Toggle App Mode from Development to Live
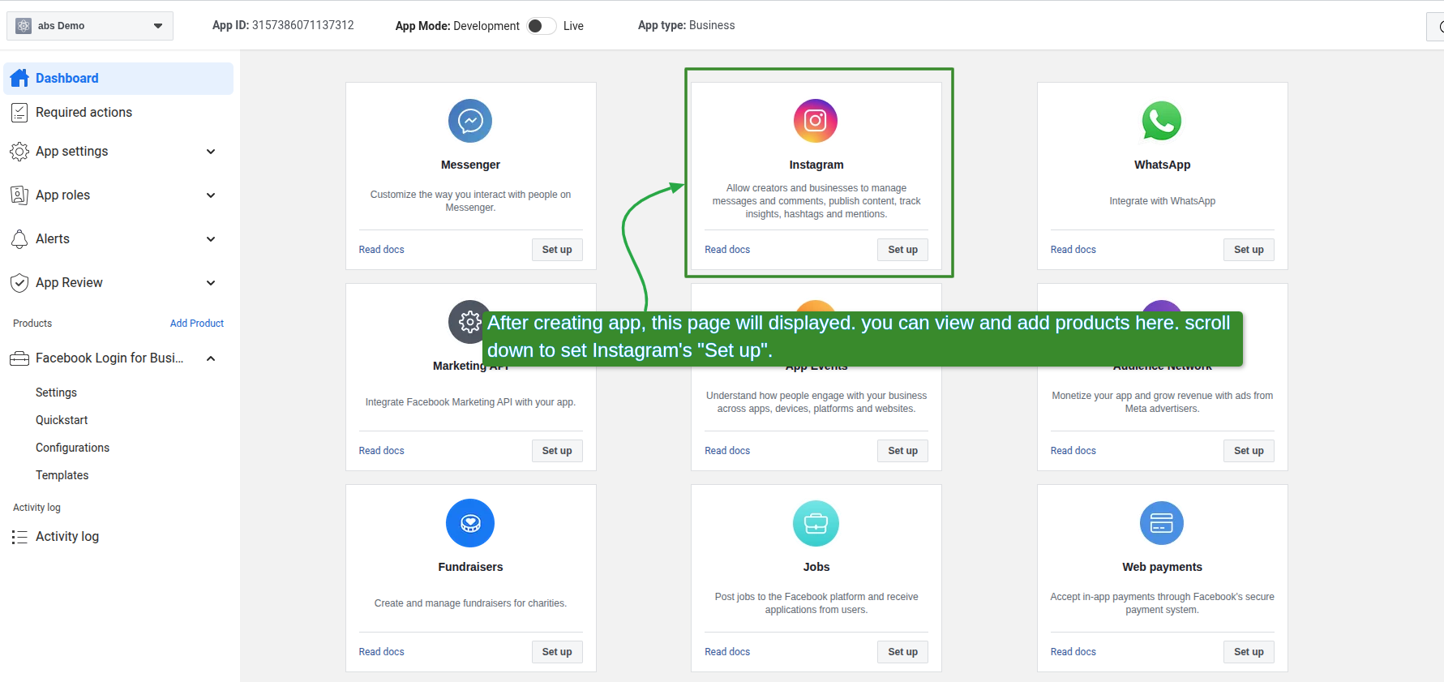Image resolution: width=1444 pixels, height=682 pixels. 541,26
